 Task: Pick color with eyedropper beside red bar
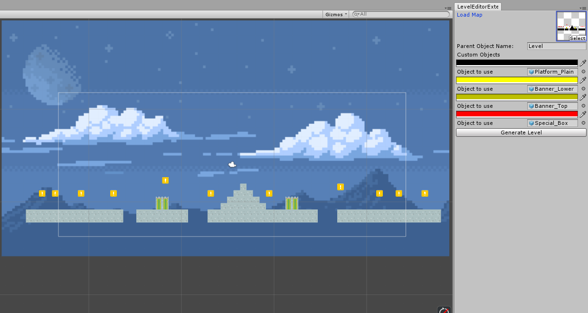583,114
